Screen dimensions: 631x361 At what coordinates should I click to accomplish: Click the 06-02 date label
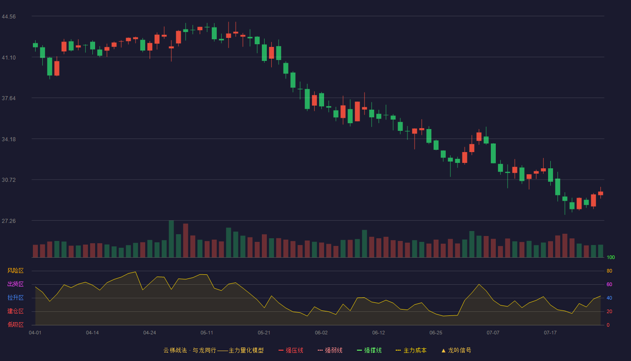(321, 333)
